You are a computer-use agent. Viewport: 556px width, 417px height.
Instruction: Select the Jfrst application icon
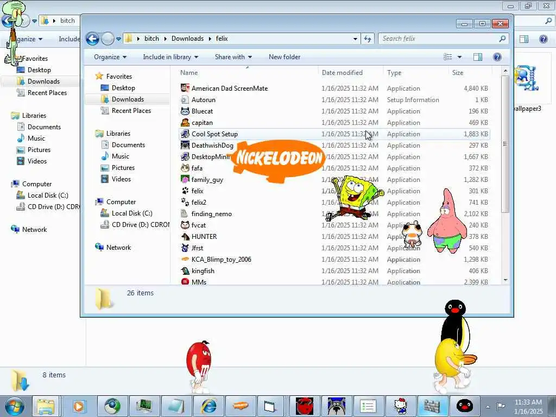[185, 248]
